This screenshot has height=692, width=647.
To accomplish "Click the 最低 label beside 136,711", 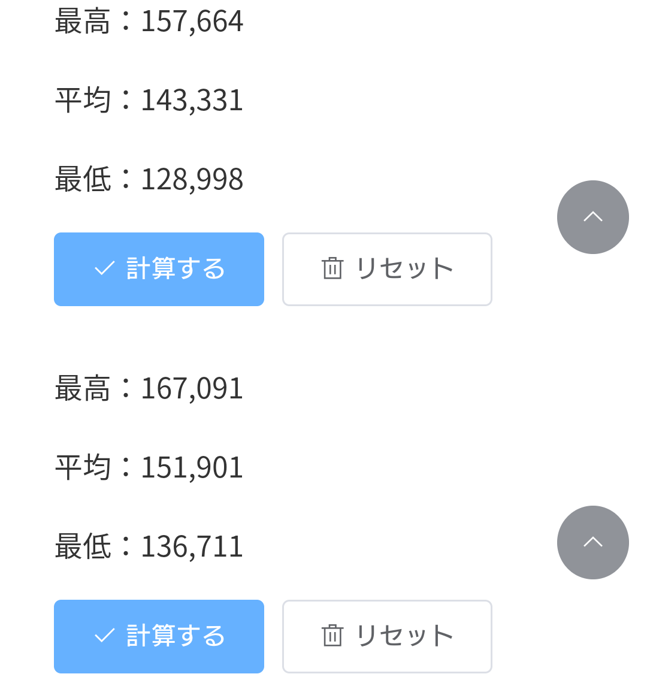I will click(83, 546).
